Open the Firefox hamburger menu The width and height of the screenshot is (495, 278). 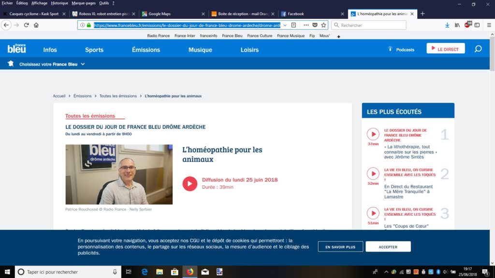(489, 25)
